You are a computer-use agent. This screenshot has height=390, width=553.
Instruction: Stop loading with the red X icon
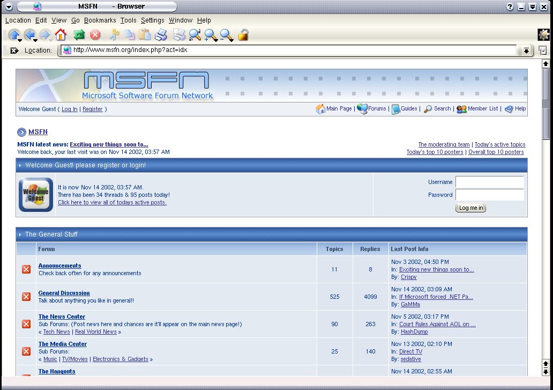pyautogui.click(x=95, y=34)
